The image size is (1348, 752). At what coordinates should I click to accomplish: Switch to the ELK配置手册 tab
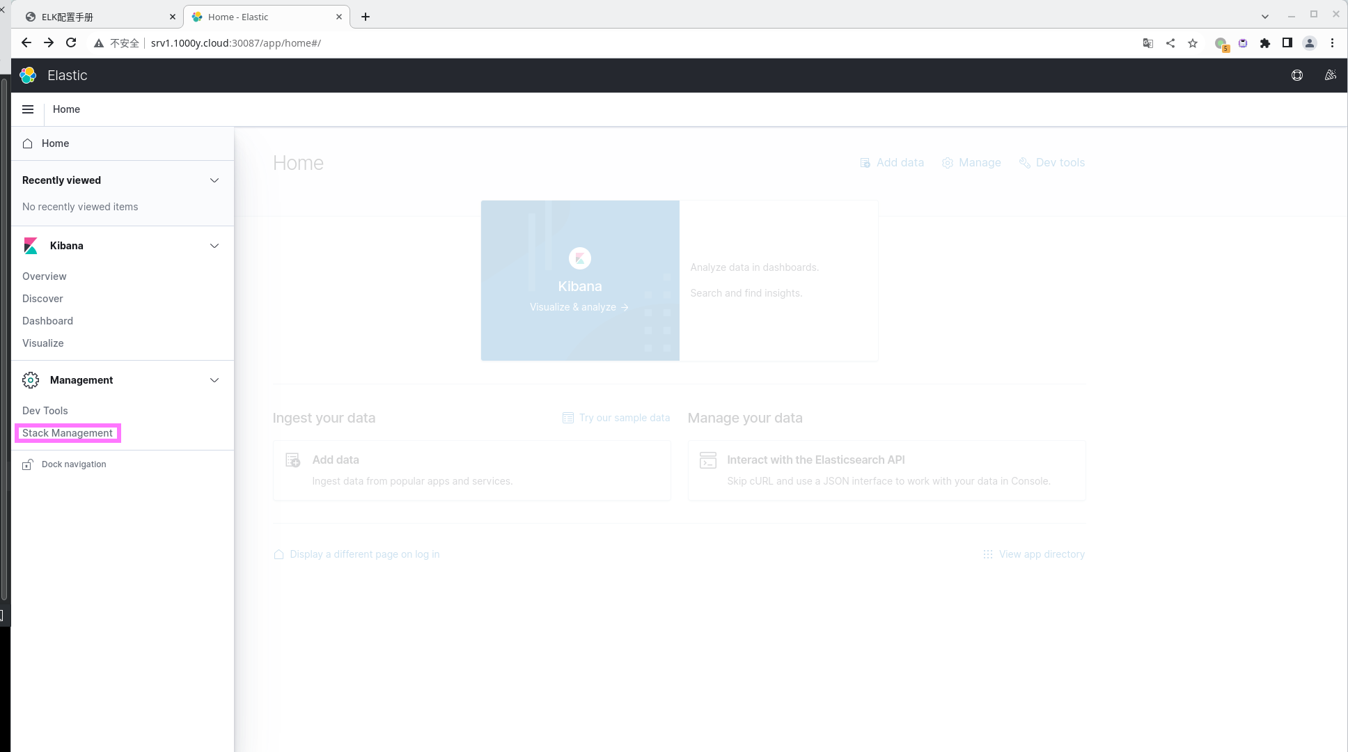coord(97,17)
